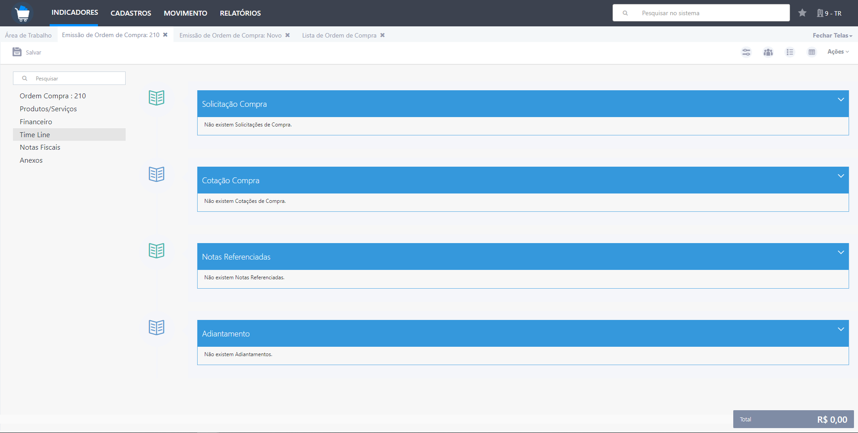Select tab Emissão de Ordem de Compra: Novo
Screen dimensions: 858x433
point(230,35)
